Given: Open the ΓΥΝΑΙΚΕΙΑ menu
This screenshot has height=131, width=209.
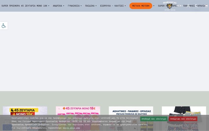Looking at the screenshot, I should pos(75,6).
